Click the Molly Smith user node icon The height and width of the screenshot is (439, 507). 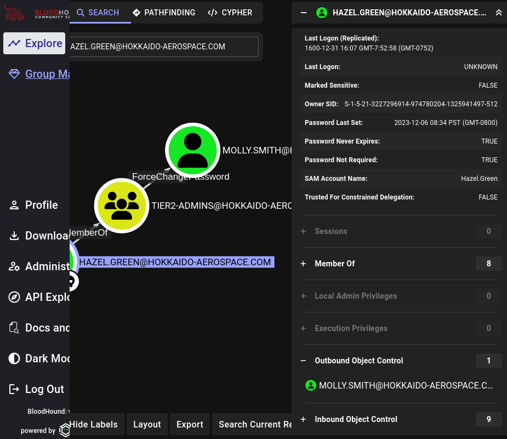pyautogui.click(x=192, y=150)
